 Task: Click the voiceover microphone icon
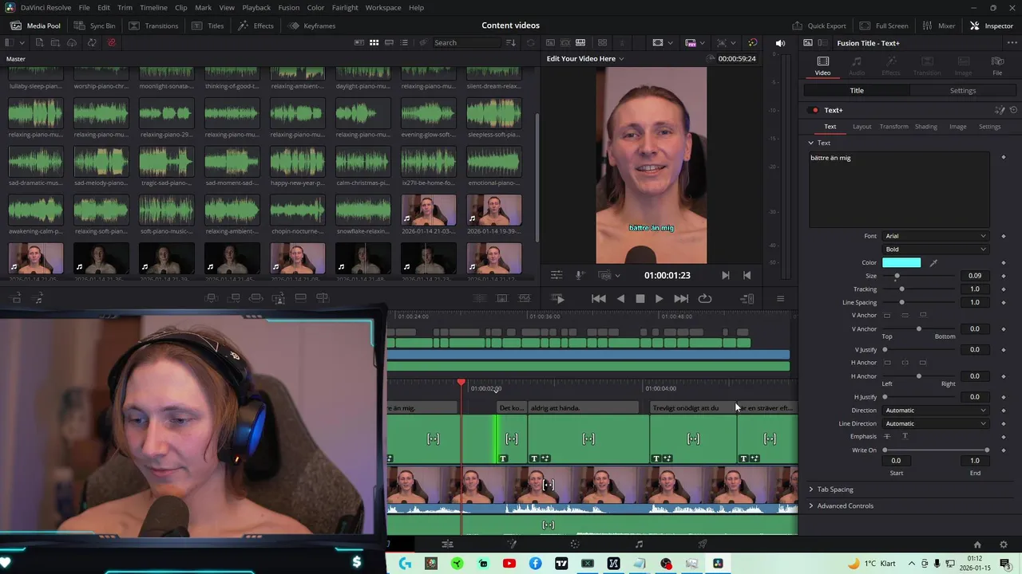(580, 275)
